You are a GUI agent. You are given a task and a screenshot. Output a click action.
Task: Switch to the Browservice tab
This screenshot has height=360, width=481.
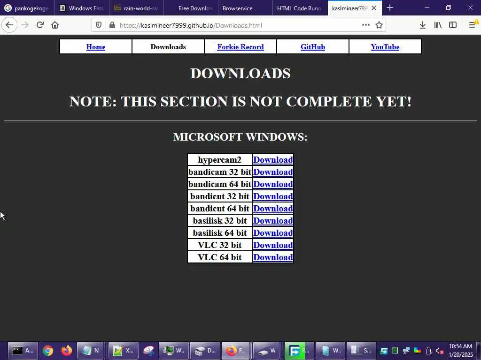pyautogui.click(x=245, y=8)
